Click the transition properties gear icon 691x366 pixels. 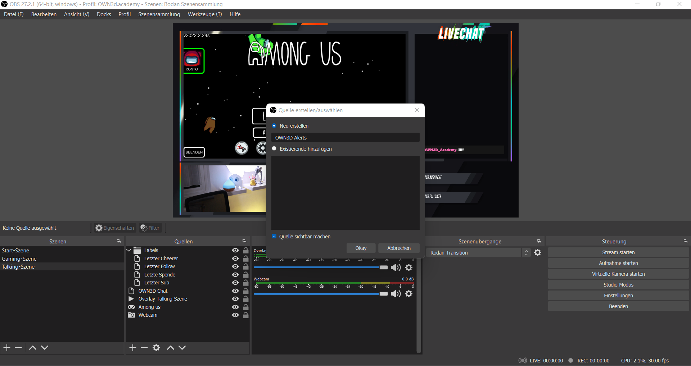pyautogui.click(x=538, y=253)
